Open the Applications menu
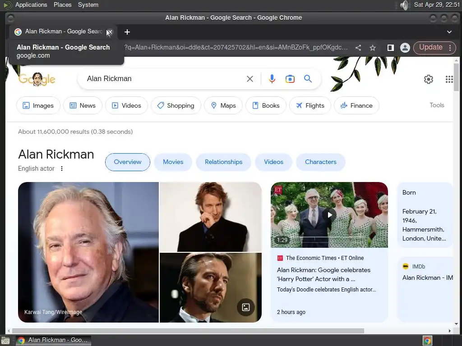 pyautogui.click(x=31, y=5)
